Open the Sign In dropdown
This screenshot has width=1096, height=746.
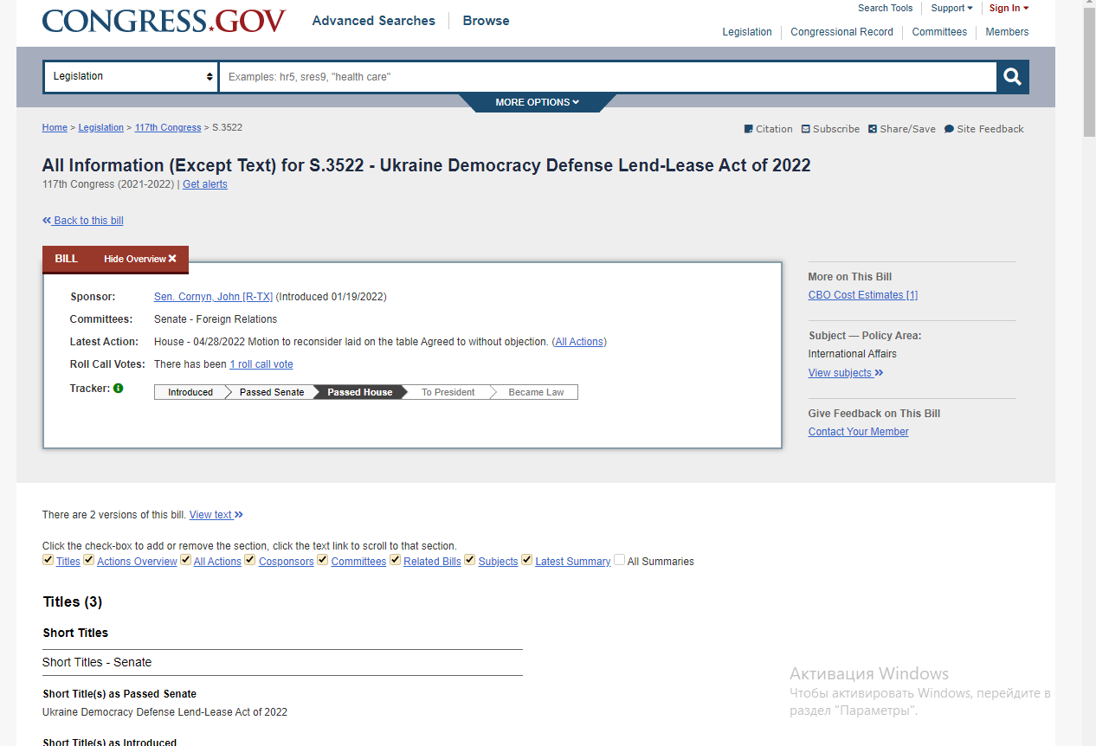pyautogui.click(x=1009, y=8)
